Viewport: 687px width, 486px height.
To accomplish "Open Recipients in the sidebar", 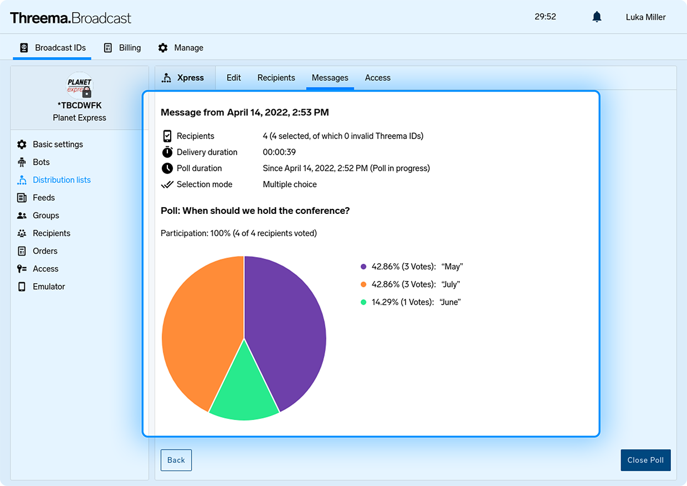I will tap(52, 233).
